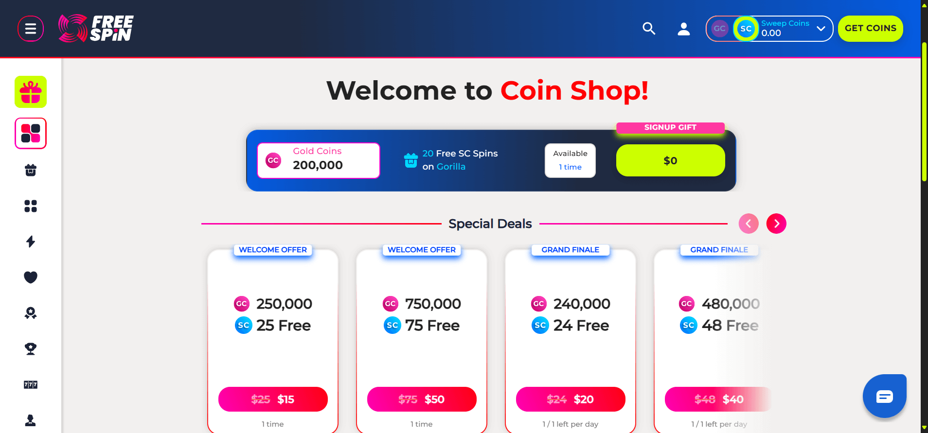The image size is (928, 433).
Task: Open the user profile icon
Action: point(684,29)
